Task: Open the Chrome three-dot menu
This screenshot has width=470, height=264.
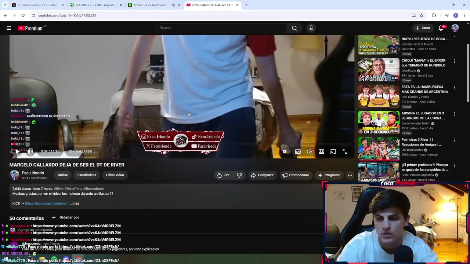Action: tap(465, 15)
